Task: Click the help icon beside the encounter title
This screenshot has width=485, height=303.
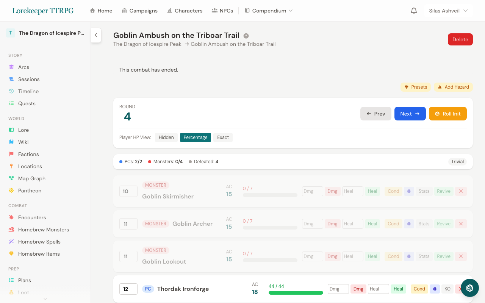Action: (x=246, y=36)
